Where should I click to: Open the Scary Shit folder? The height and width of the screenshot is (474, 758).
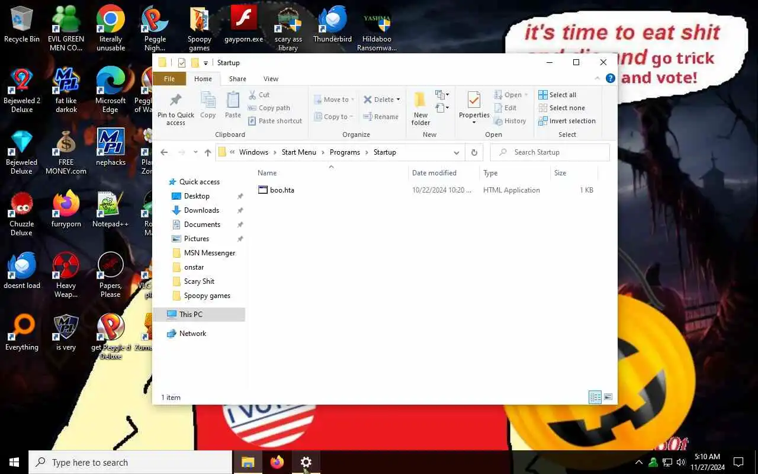click(x=199, y=281)
